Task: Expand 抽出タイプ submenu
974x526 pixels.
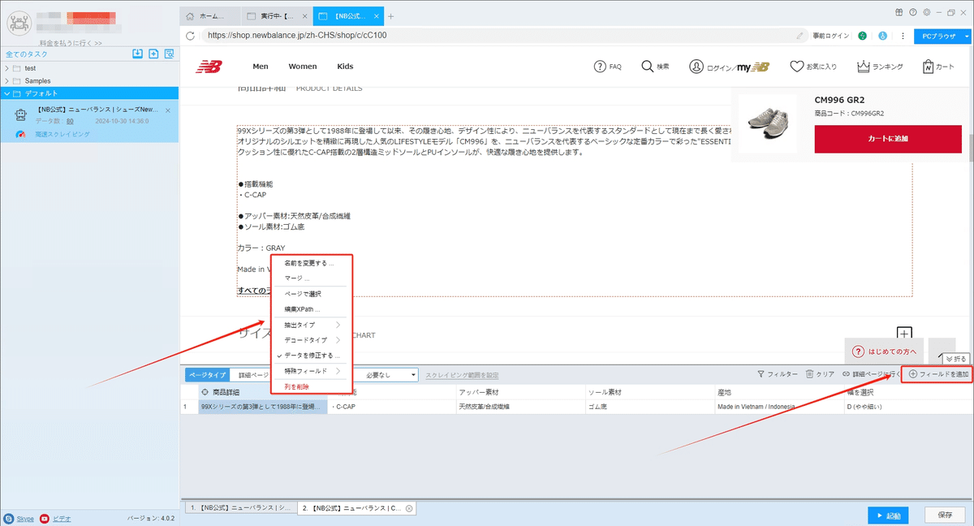Action: [x=312, y=325]
